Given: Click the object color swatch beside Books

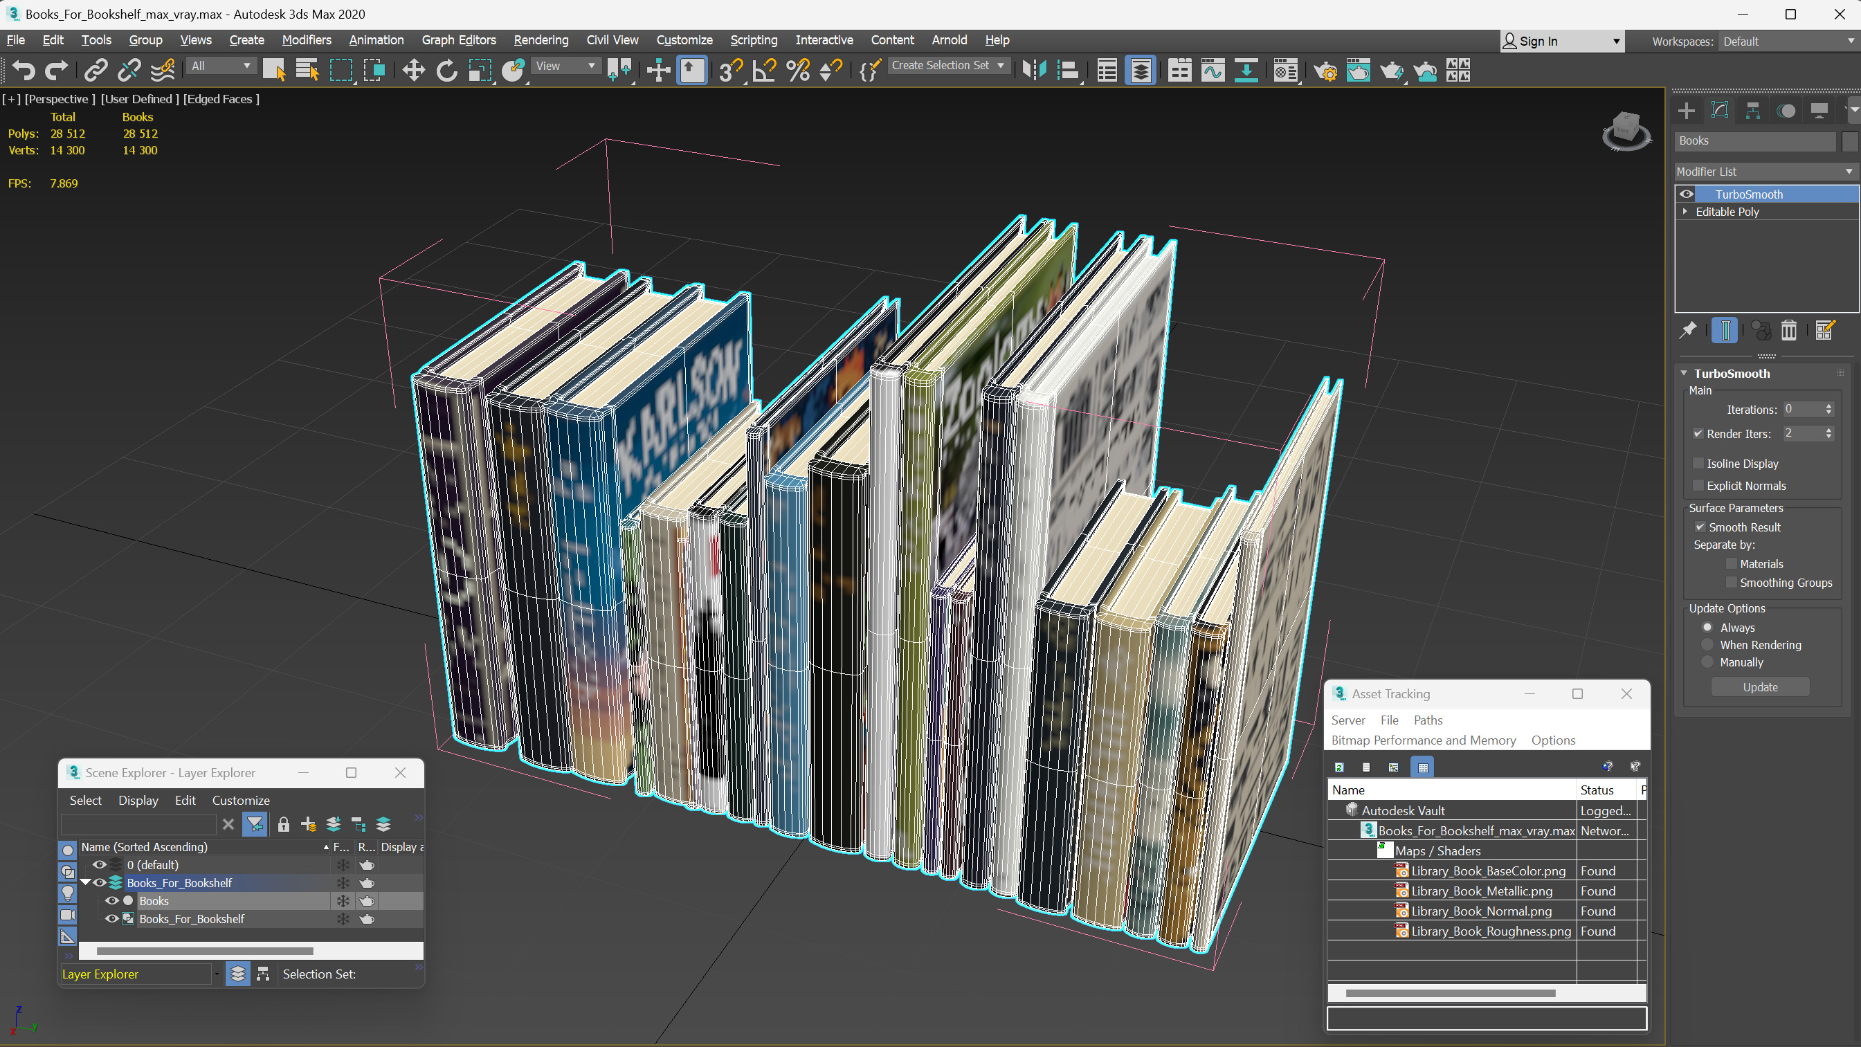Looking at the screenshot, I should tap(1849, 141).
